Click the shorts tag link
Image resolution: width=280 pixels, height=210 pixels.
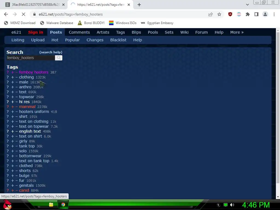point(25,171)
